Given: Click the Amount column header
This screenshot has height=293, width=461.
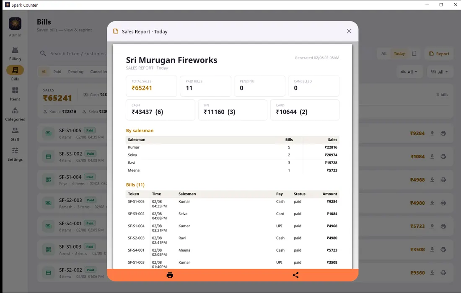Looking at the screenshot, I should pyautogui.click(x=330, y=194).
